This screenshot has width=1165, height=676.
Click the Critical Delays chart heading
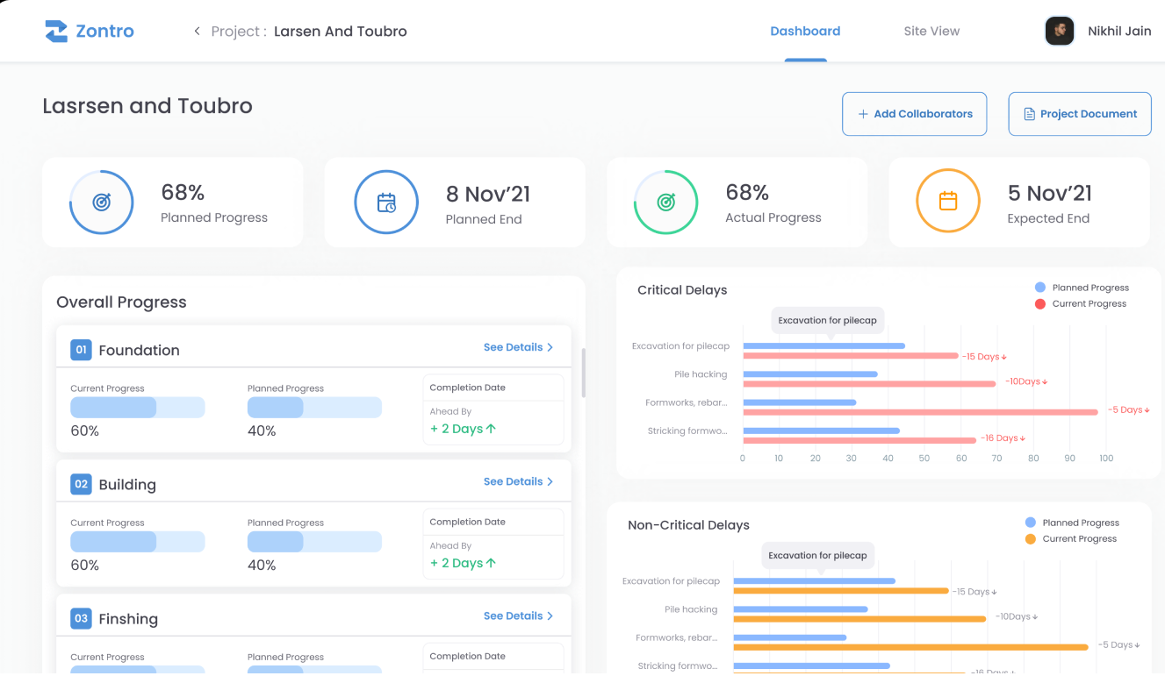pyautogui.click(x=682, y=290)
